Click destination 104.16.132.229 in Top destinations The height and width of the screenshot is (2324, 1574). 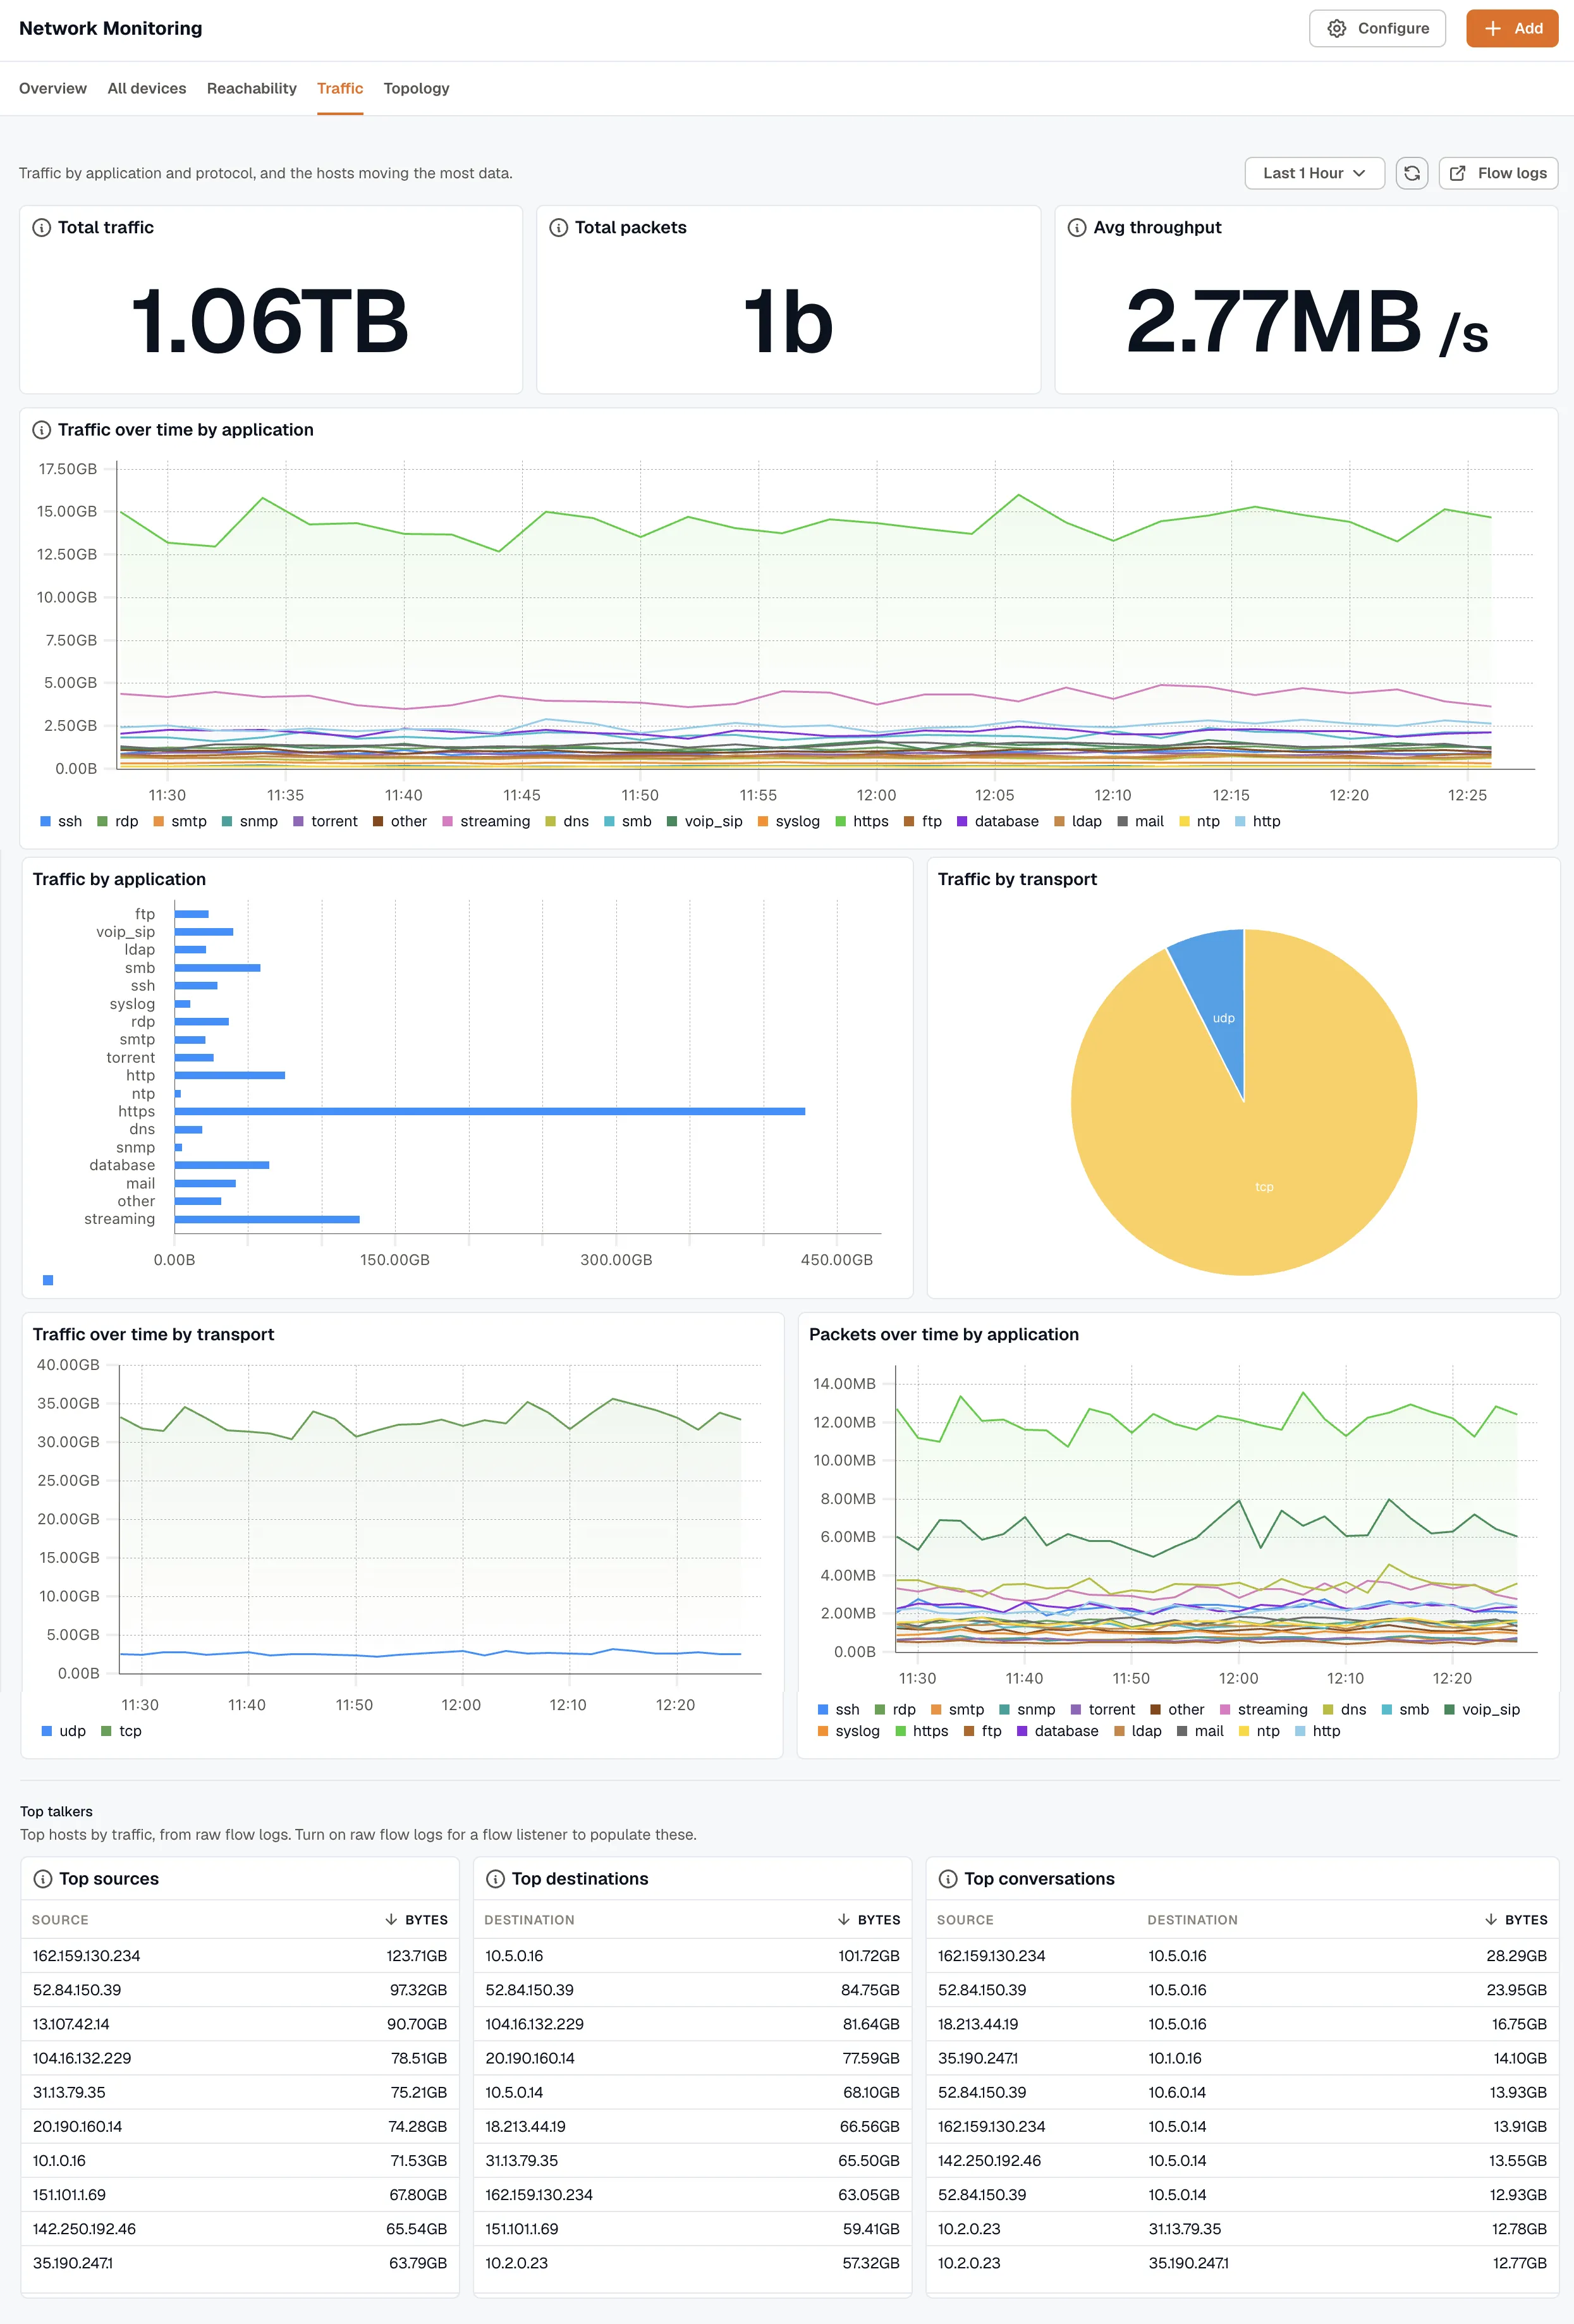point(535,2024)
